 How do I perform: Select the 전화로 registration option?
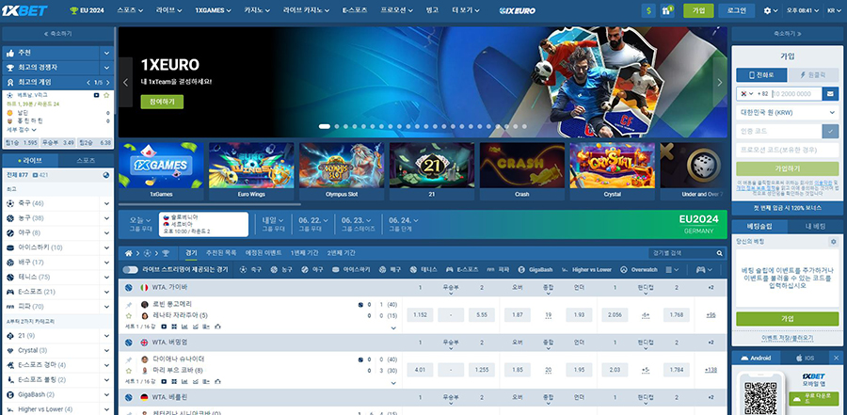click(x=761, y=75)
